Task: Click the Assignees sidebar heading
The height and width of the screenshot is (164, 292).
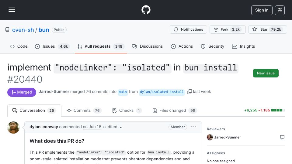Action: (216, 153)
